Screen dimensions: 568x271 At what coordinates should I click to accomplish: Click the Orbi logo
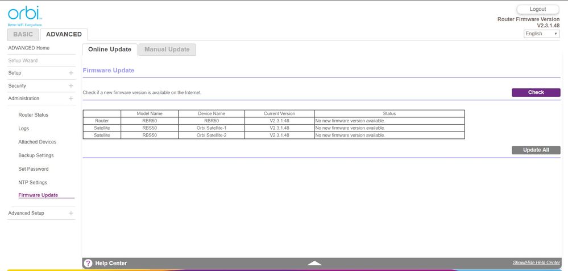(24, 16)
